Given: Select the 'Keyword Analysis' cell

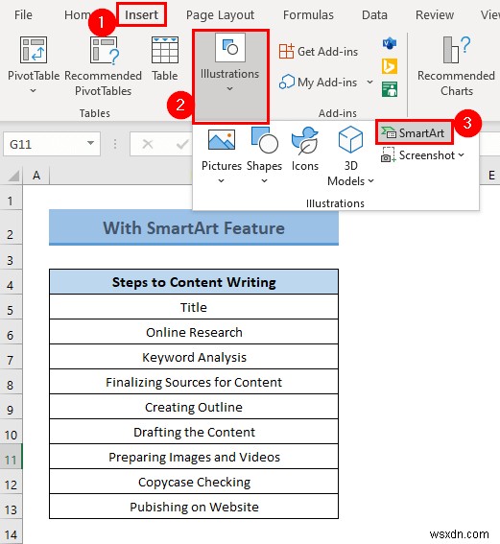Looking at the screenshot, I should tap(194, 357).
